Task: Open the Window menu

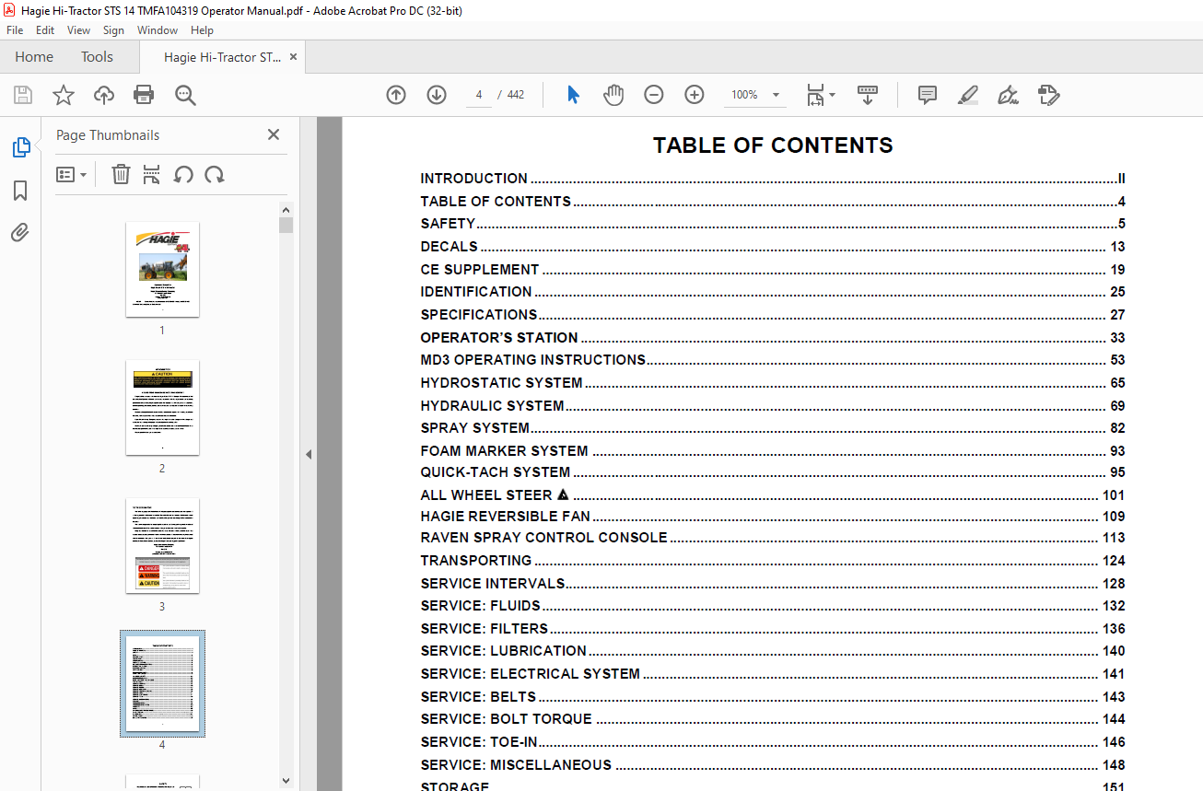Action: (x=158, y=30)
